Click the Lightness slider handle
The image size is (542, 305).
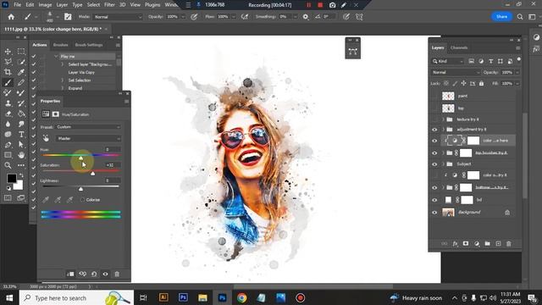coord(80,189)
